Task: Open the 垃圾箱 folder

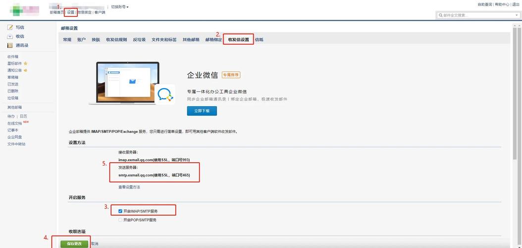Action: (13, 98)
